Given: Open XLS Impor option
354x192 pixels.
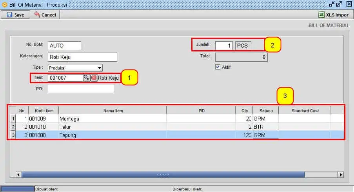Looking at the screenshot, I should coord(334,15).
